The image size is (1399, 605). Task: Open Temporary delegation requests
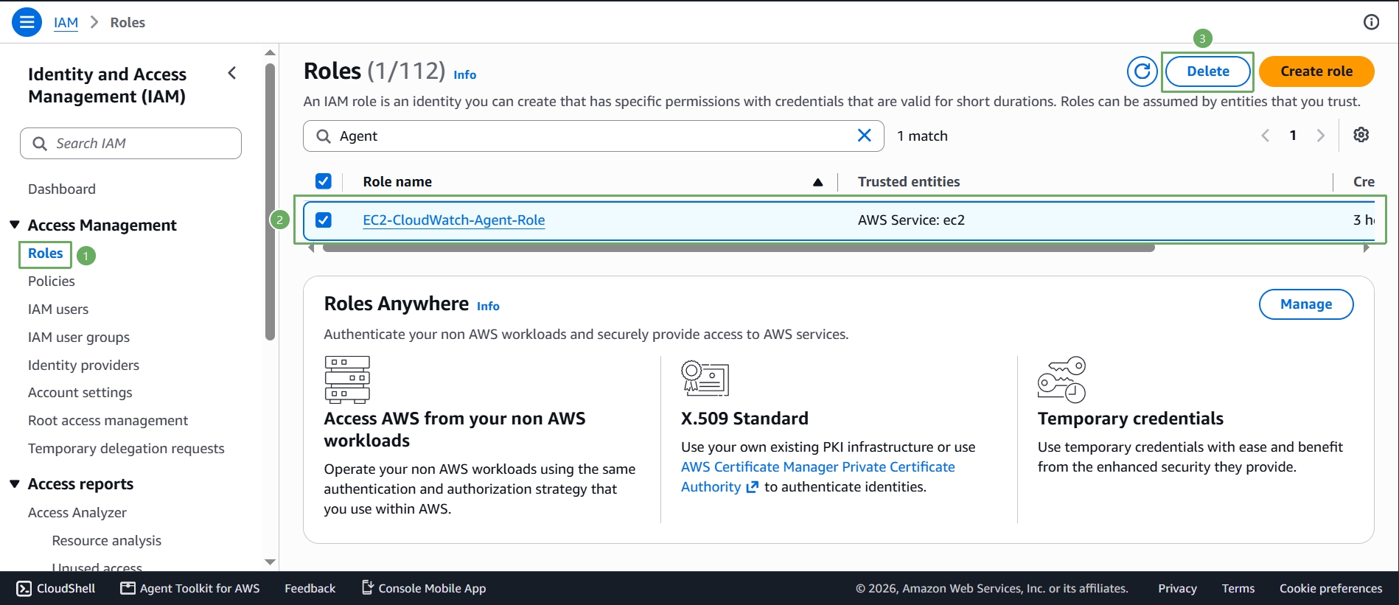(126, 449)
